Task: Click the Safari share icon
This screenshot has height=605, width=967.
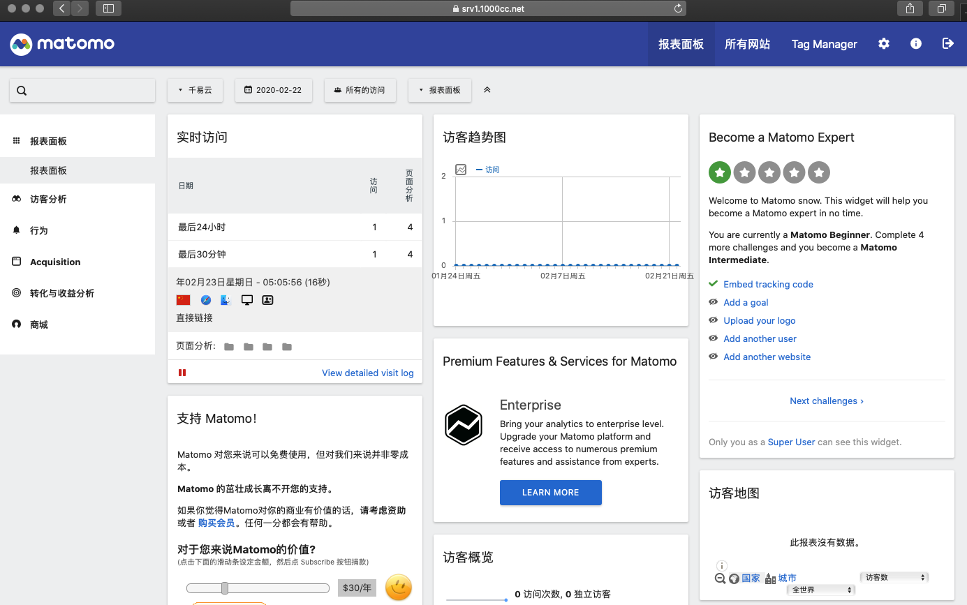Action: tap(910, 8)
